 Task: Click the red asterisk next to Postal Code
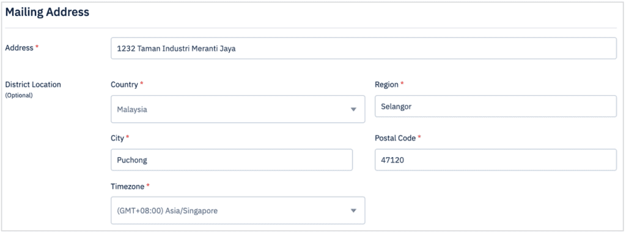pos(419,137)
